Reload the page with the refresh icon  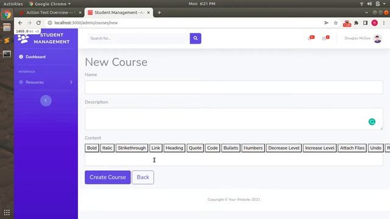(x=38, y=23)
